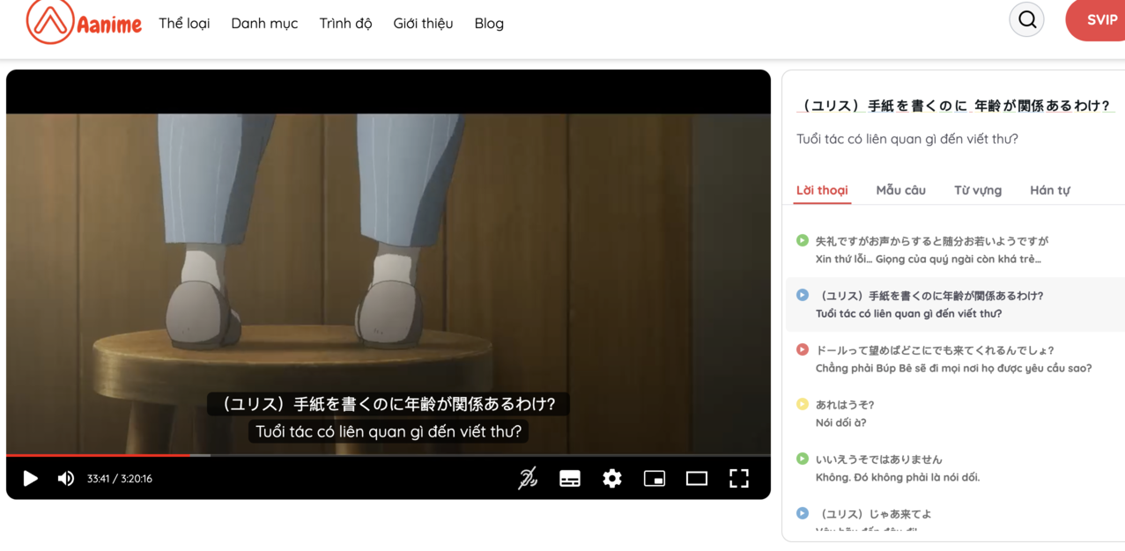Toggle theater mode view
The width and height of the screenshot is (1125, 551).
697,479
